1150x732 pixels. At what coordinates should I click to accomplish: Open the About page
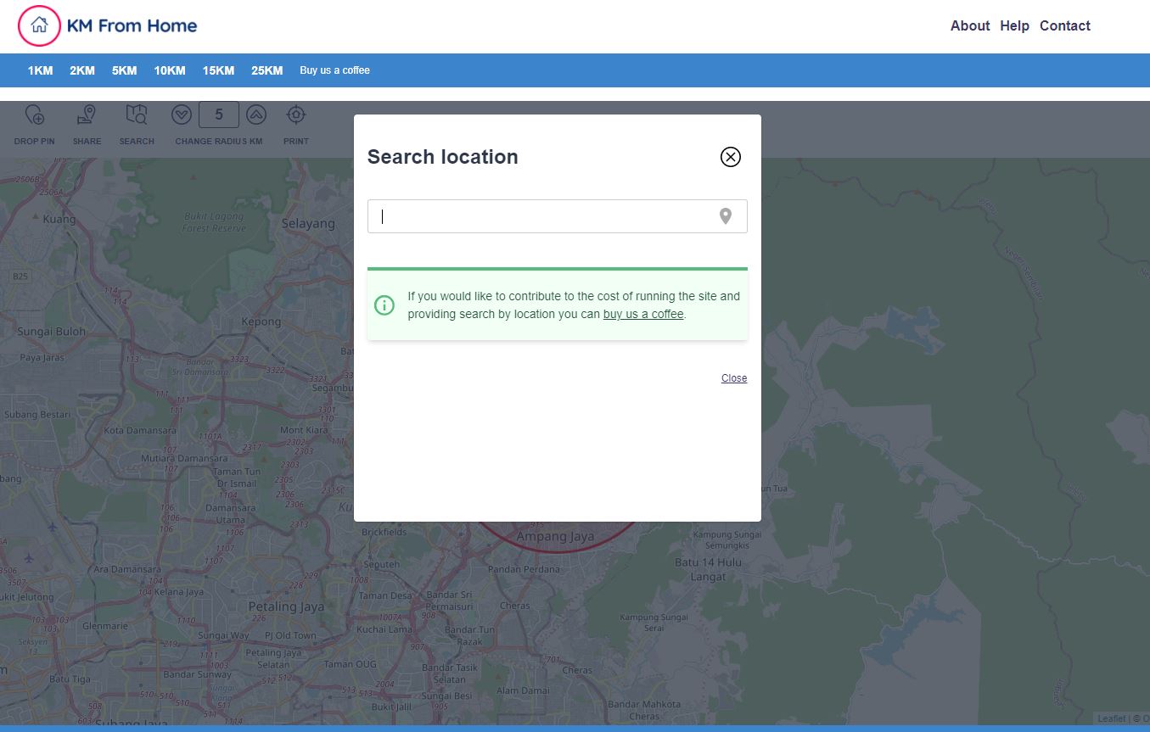click(x=970, y=25)
